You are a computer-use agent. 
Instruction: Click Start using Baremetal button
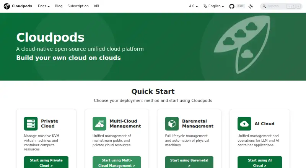[x=189, y=163]
